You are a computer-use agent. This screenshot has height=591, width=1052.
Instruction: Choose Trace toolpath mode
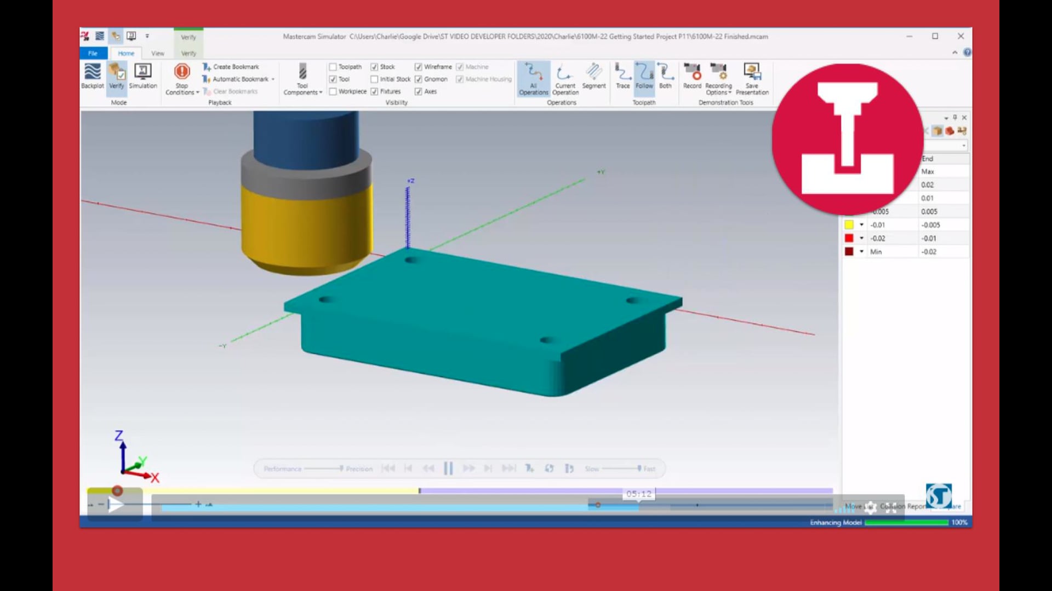(x=622, y=76)
